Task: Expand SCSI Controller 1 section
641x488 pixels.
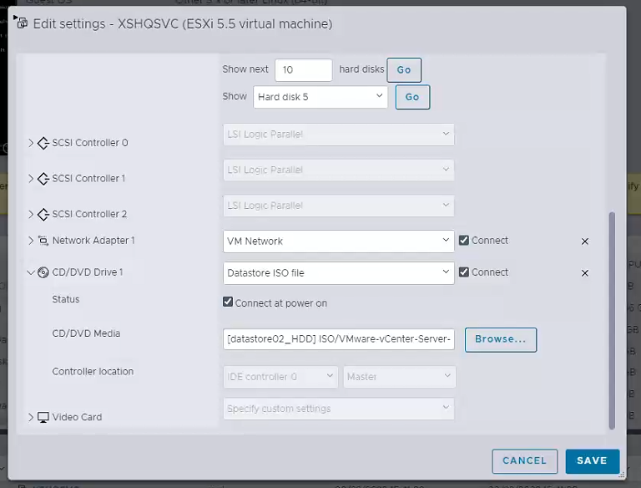Action: [x=31, y=179]
